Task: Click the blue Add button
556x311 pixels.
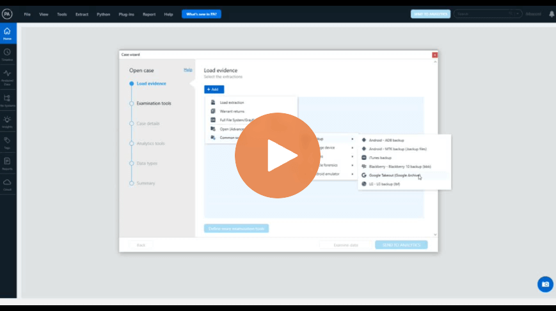Action: [x=214, y=90]
